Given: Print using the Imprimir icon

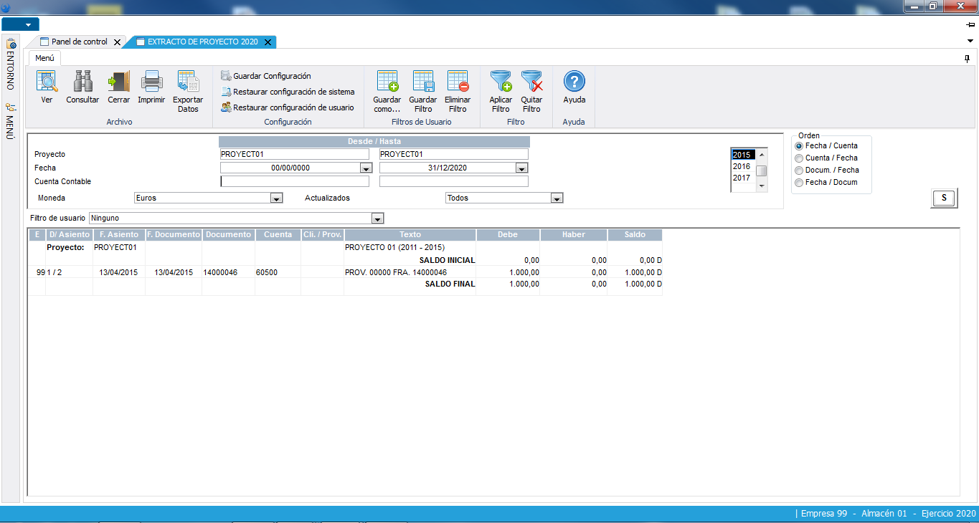Looking at the screenshot, I should pyautogui.click(x=151, y=82).
